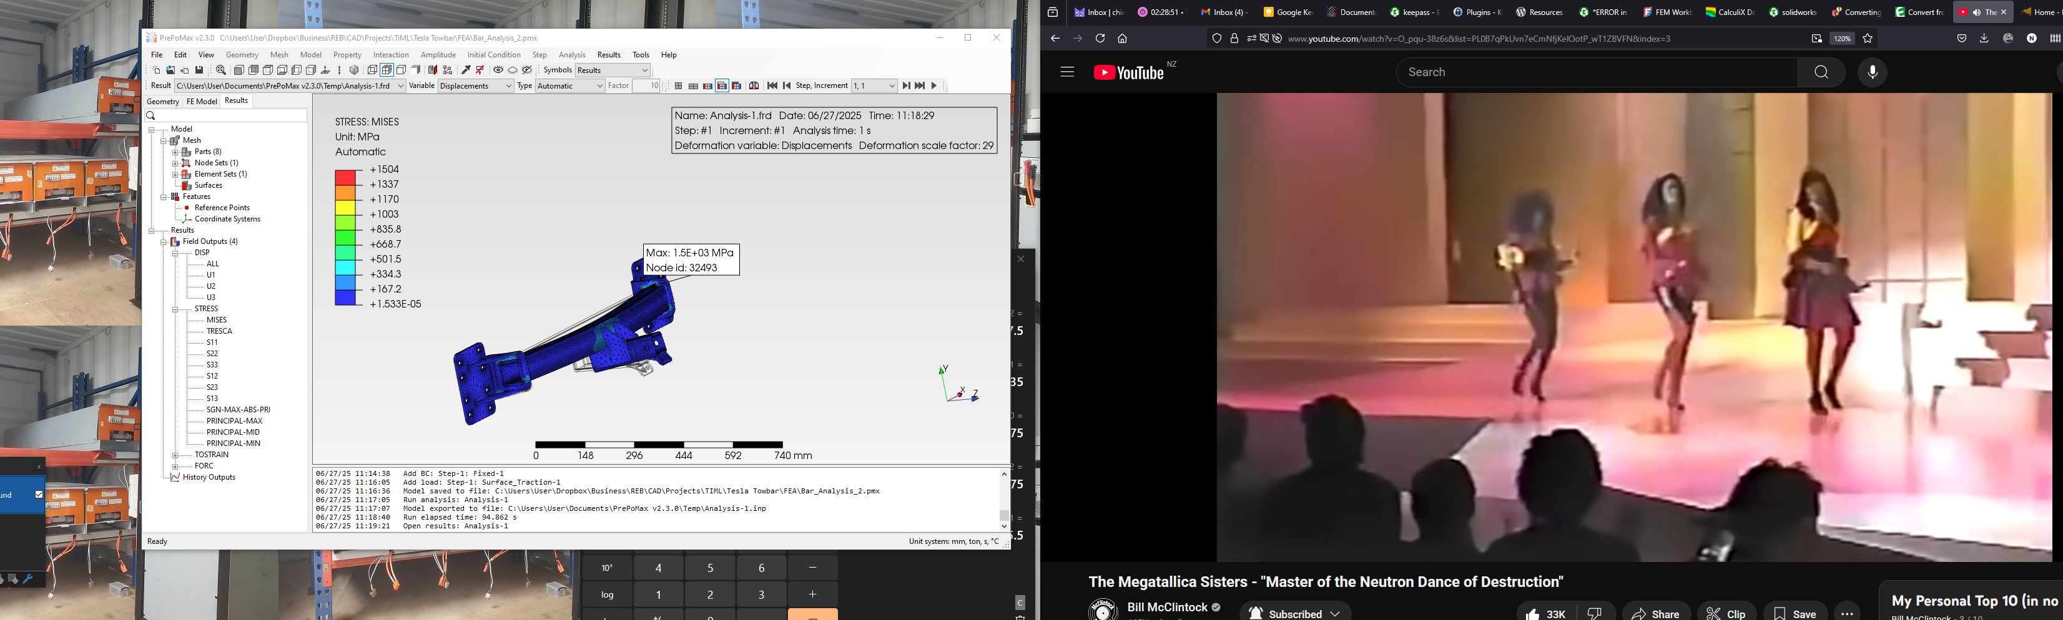Toggle Wireframe display mode icon
This screenshot has height=620, width=2063.
(x=372, y=70)
